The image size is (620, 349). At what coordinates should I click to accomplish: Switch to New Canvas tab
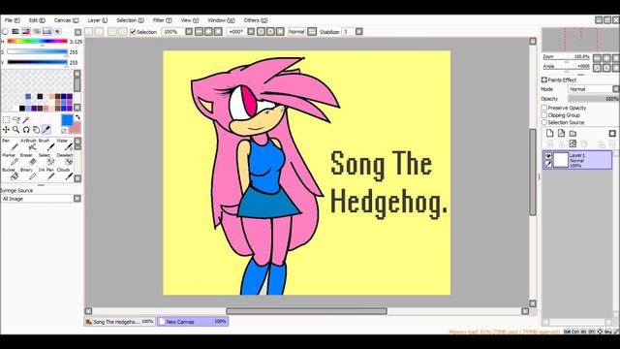pos(193,322)
